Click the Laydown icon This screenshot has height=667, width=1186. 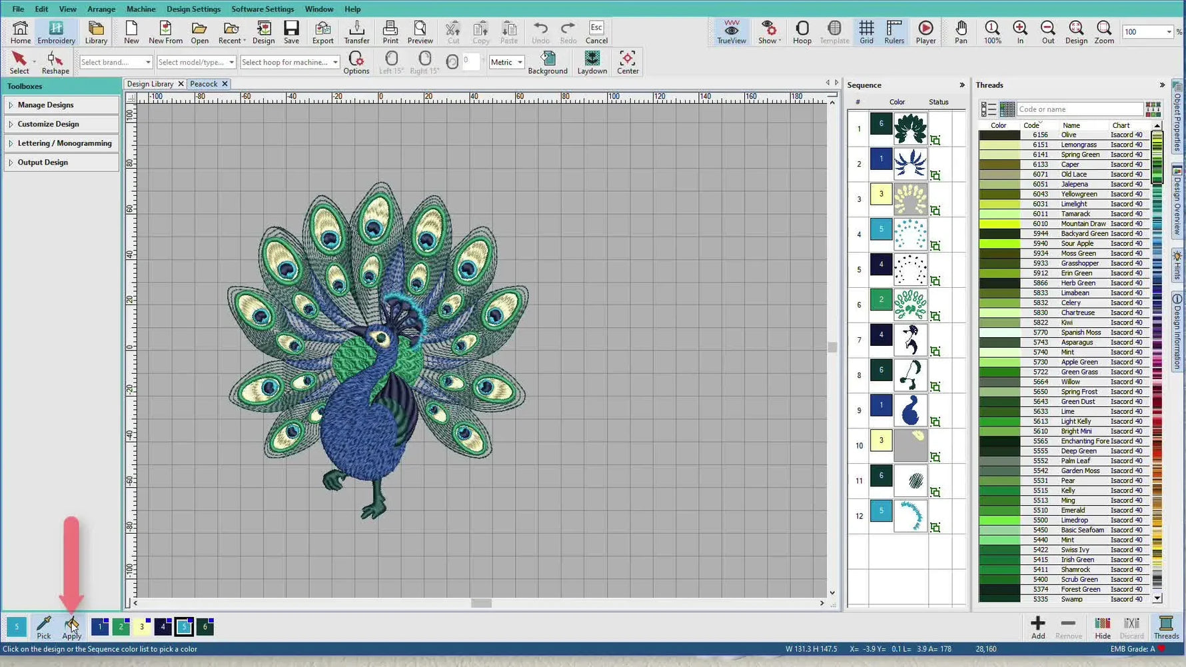coord(591,62)
